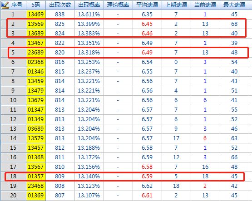Select 5码 cell 01346
252x201 pixels.
(36, 72)
